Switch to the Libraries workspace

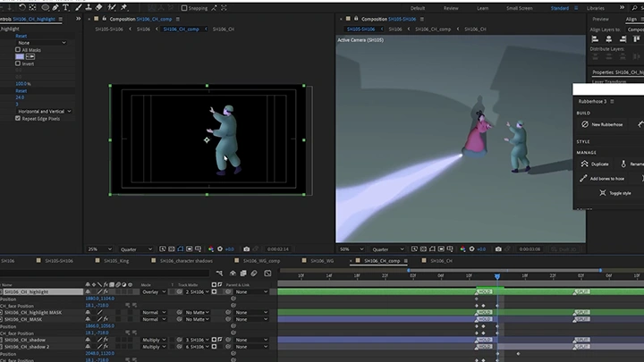point(595,8)
